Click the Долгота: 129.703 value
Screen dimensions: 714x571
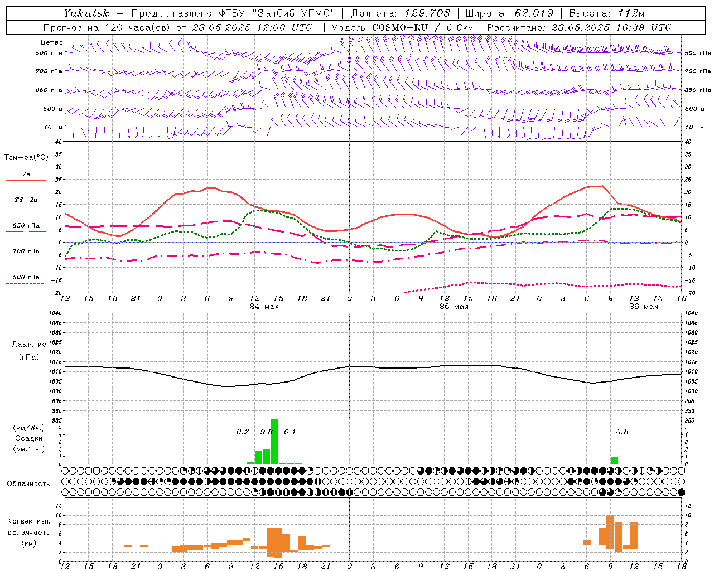pos(401,13)
